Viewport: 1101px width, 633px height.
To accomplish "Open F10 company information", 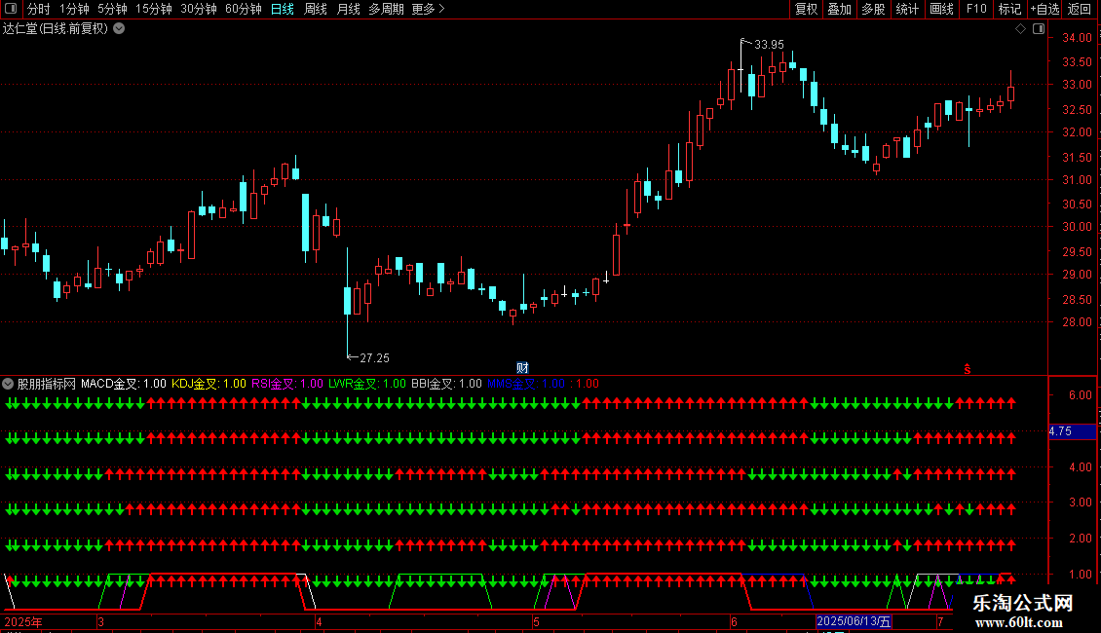I will point(976,9).
